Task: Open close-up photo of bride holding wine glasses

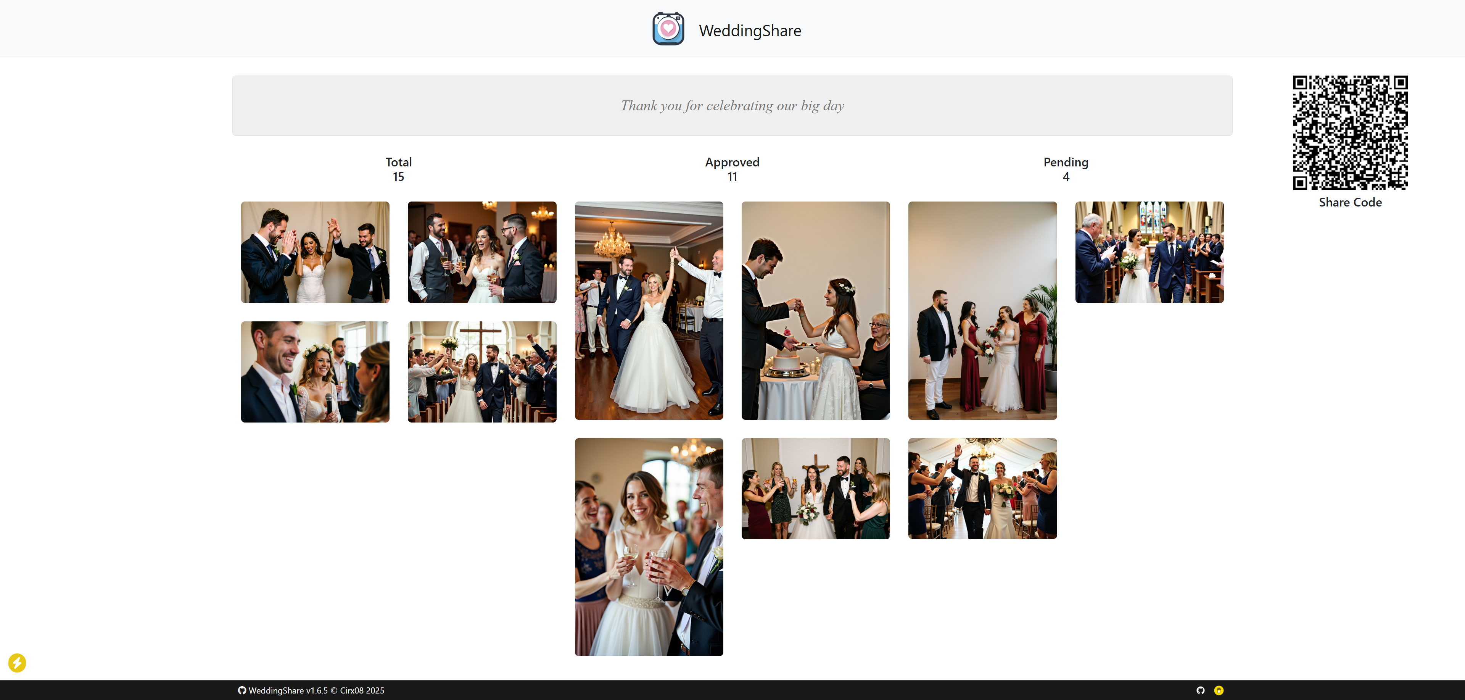Action: [x=648, y=547]
